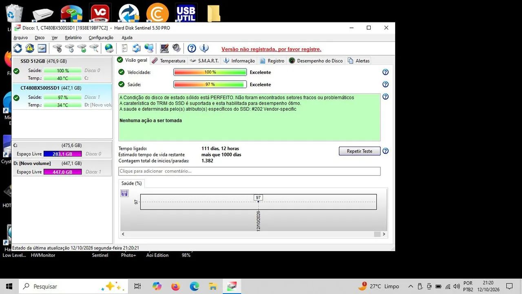Click the graph scrollbar right arrow

(384, 234)
